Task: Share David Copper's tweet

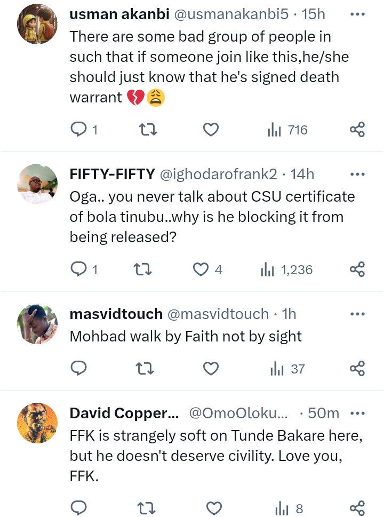Action: tap(357, 509)
